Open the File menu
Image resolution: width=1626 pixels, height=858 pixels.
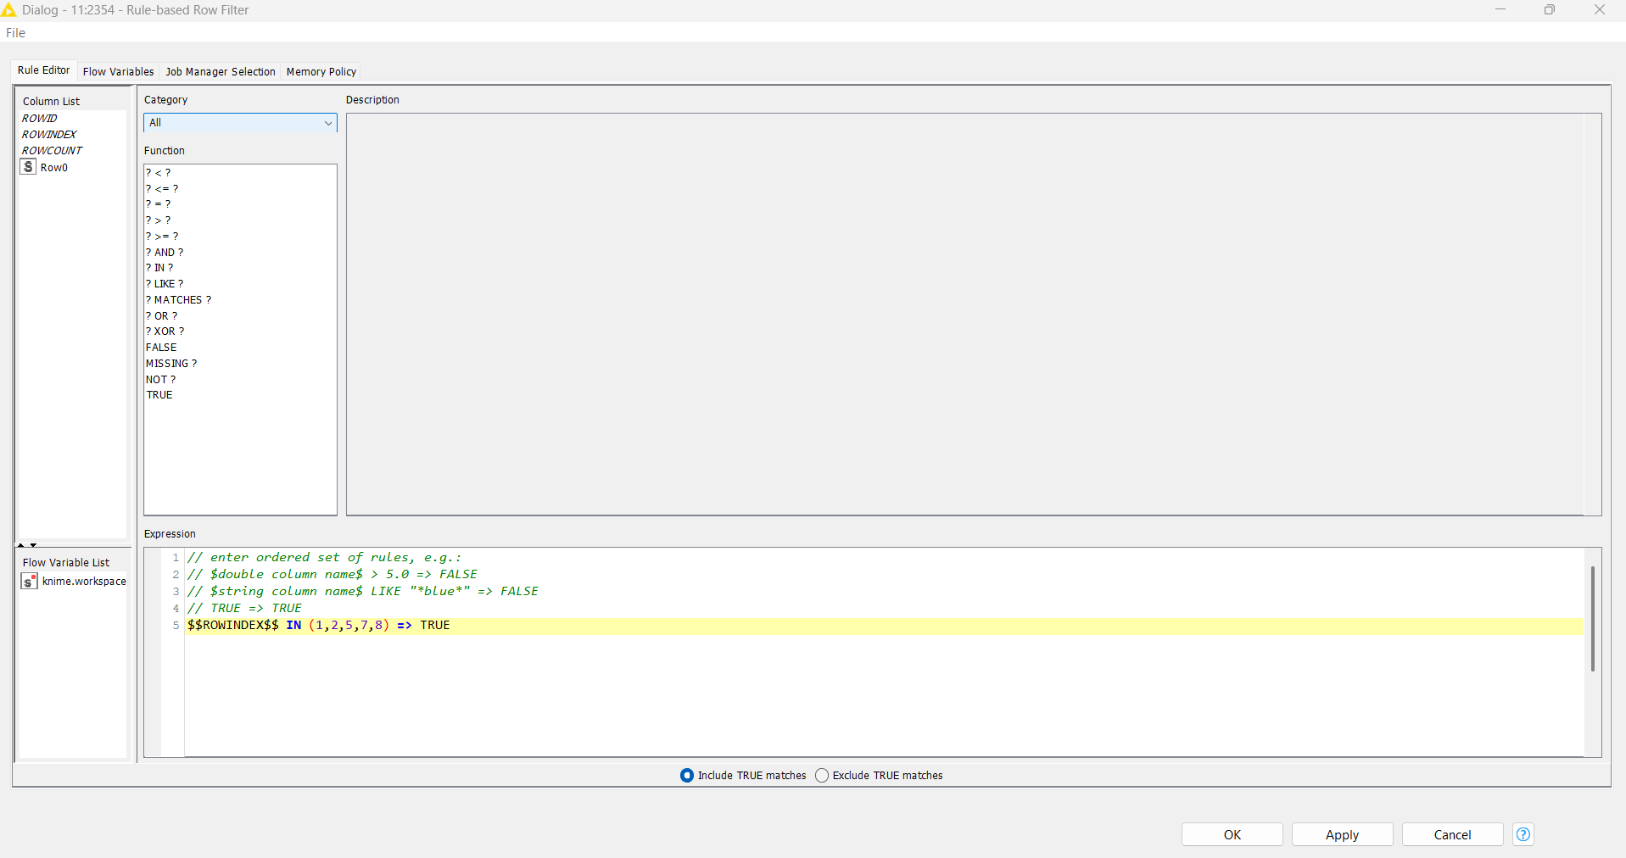point(16,33)
